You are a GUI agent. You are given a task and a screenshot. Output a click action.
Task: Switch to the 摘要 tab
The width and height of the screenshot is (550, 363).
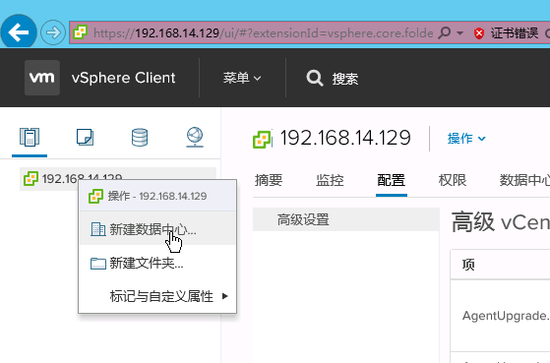click(x=269, y=180)
